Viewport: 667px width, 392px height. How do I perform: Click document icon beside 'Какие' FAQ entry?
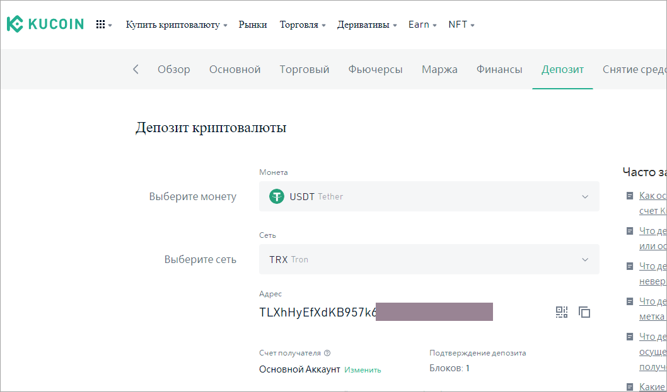(630, 386)
